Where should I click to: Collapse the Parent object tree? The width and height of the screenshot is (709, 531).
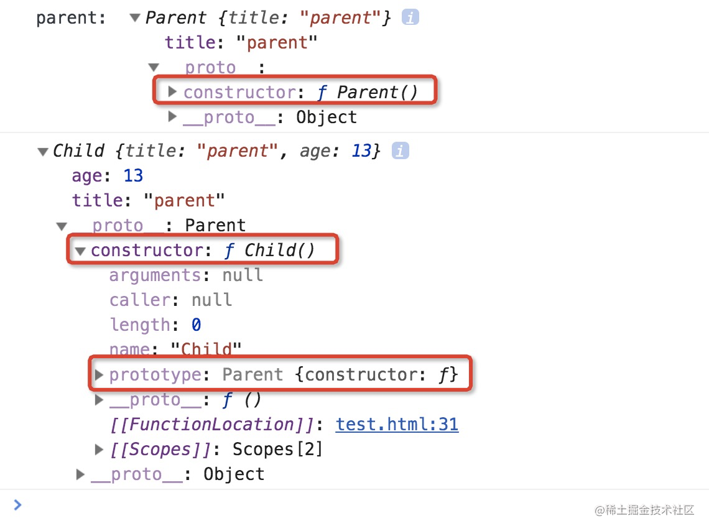point(134,18)
